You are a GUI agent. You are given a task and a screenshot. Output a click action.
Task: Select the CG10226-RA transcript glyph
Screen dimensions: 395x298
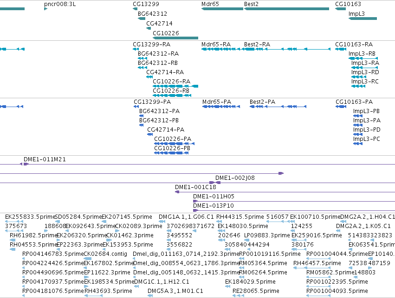[175, 86]
